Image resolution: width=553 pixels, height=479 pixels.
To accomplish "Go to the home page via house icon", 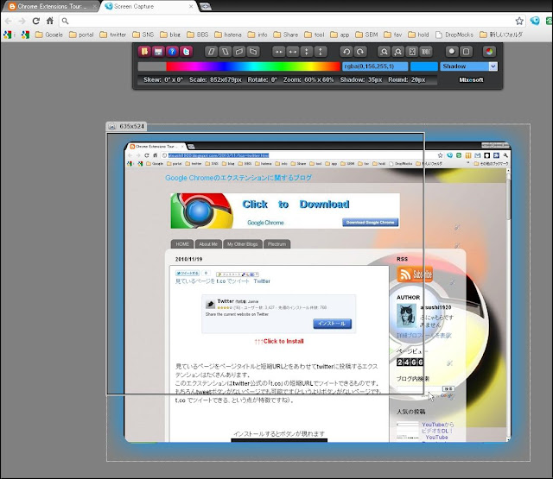I will click(x=50, y=21).
